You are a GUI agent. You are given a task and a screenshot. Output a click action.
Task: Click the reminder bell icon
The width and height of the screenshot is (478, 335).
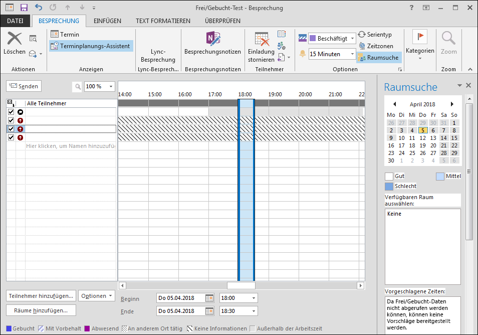click(303, 54)
